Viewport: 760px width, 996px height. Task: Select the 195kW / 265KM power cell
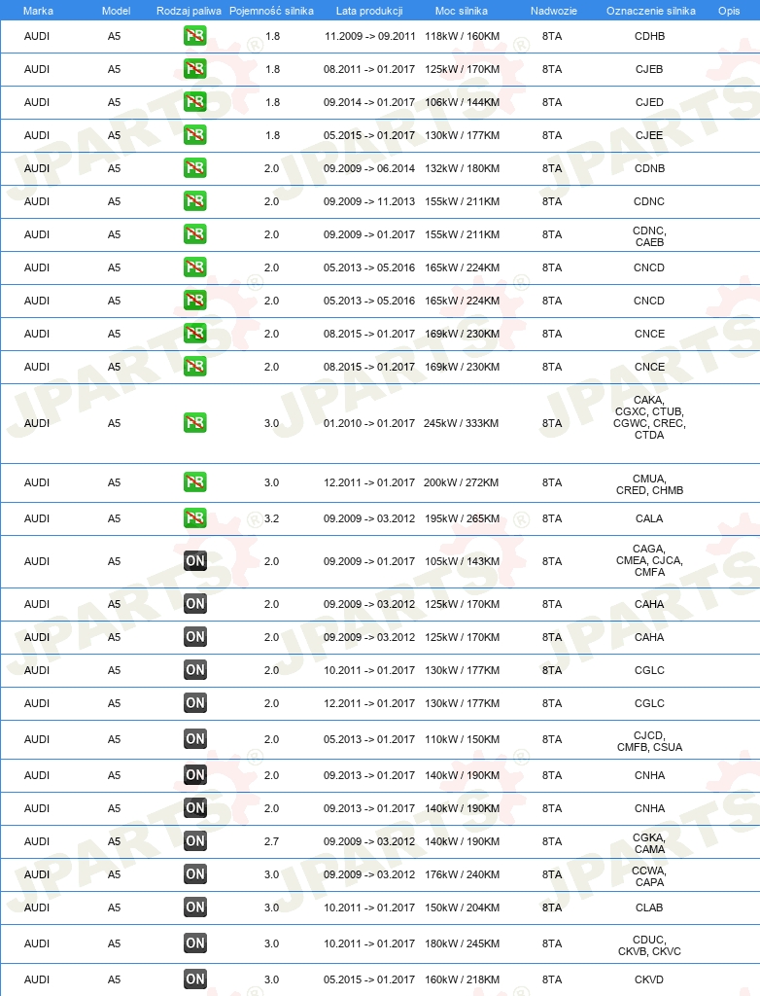(463, 518)
